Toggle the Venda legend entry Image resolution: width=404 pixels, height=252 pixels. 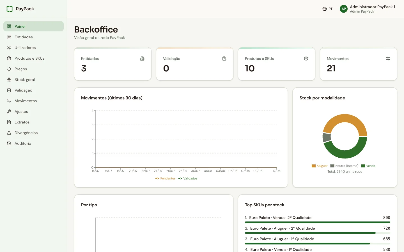click(x=368, y=166)
